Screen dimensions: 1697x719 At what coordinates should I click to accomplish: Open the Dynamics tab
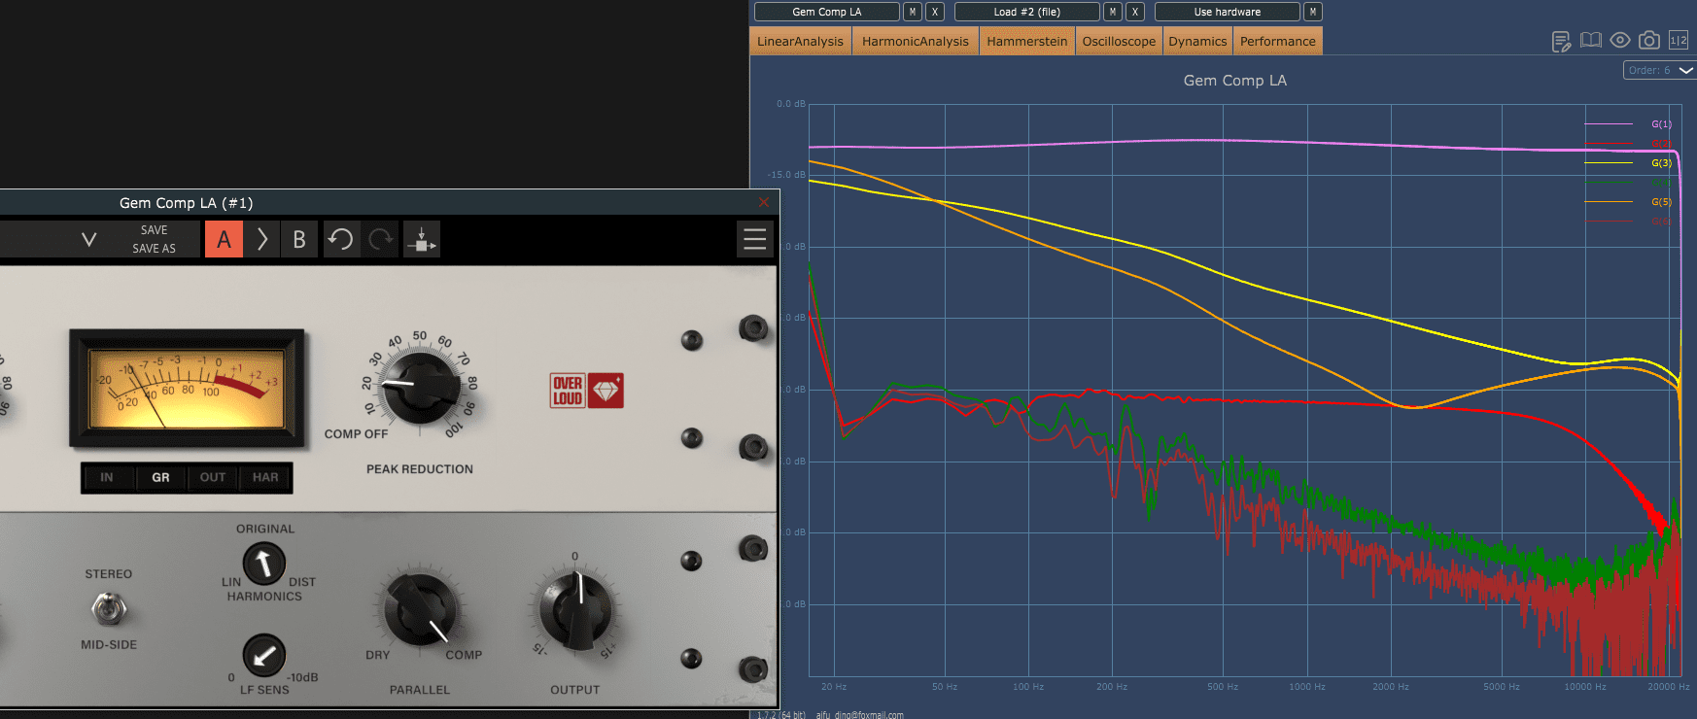tap(1197, 41)
